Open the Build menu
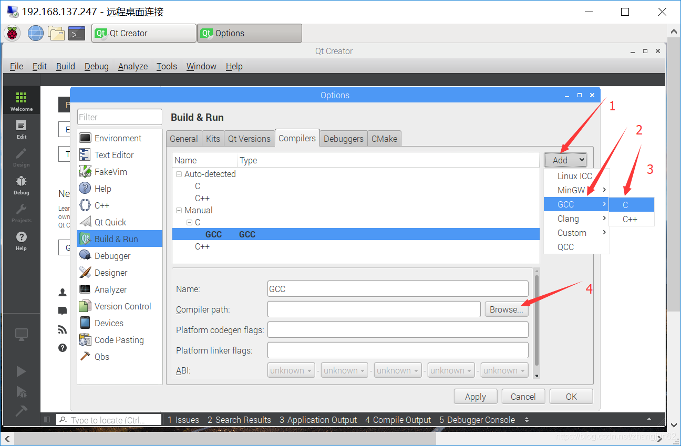This screenshot has width=681, height=446. (66, 66)
